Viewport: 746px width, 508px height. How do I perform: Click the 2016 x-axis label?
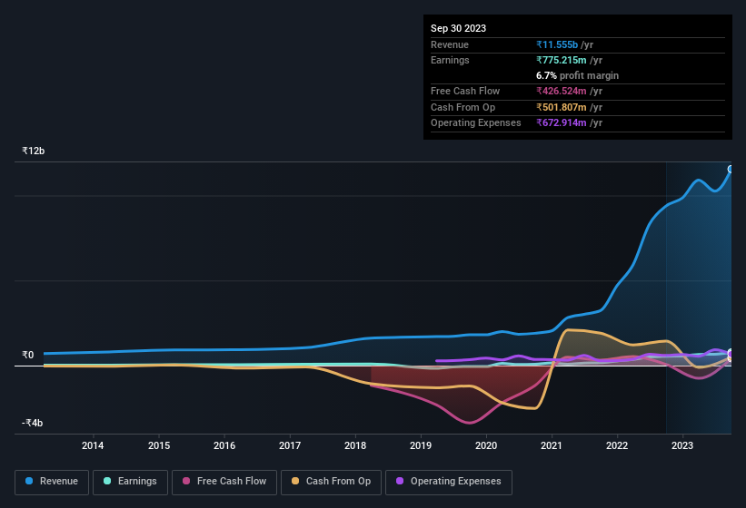(x=224, y=445)
